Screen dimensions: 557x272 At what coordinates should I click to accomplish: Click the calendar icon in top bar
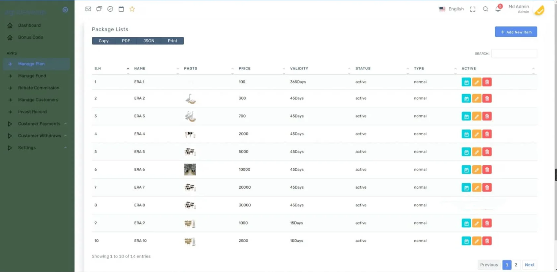coord(121,9)
